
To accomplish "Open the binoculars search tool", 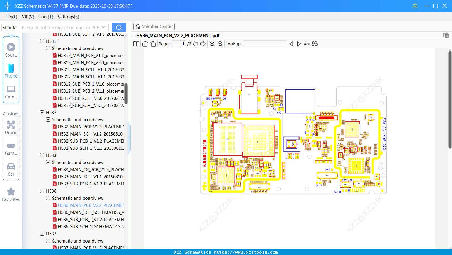I will pyautogui.click(x=315, y=44).
